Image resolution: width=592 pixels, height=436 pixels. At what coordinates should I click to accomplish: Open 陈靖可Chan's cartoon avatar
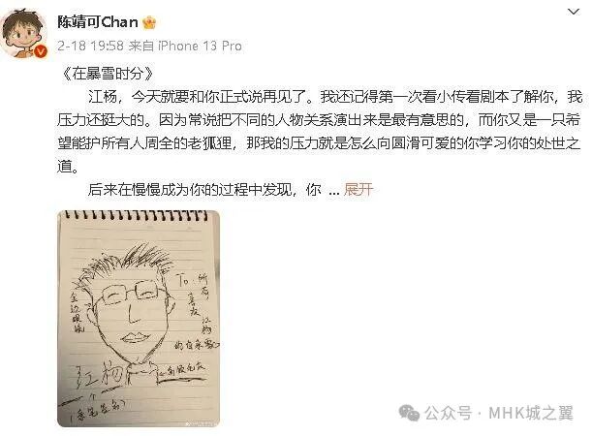point(24,33)
